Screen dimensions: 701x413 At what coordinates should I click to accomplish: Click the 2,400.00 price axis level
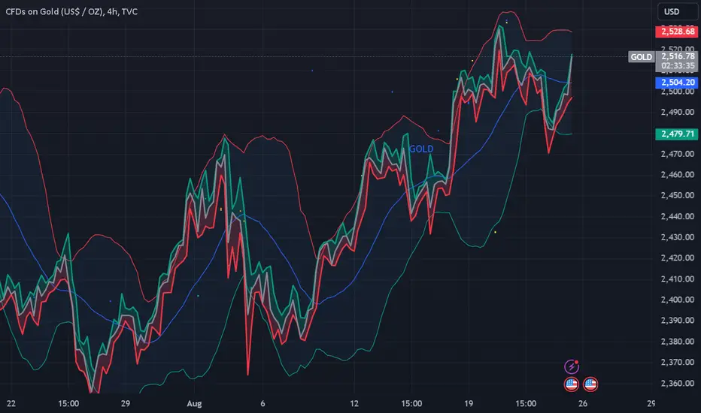pyautogui.click(x=678, y=300)
